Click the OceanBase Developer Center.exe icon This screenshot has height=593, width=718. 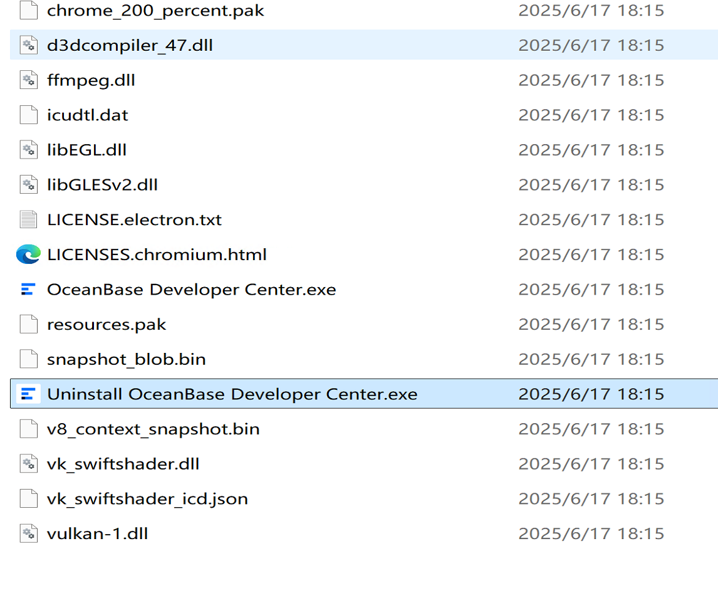pyautogui.click(x=28, y=290)
